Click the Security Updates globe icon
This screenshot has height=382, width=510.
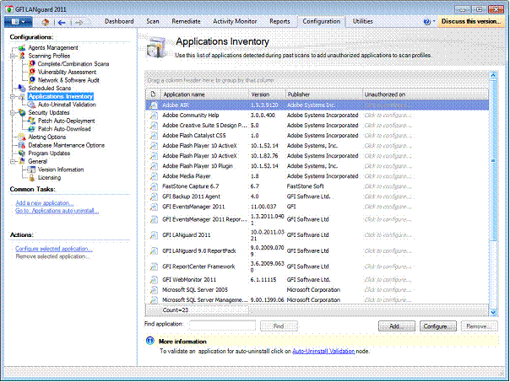tap(22, 113)
